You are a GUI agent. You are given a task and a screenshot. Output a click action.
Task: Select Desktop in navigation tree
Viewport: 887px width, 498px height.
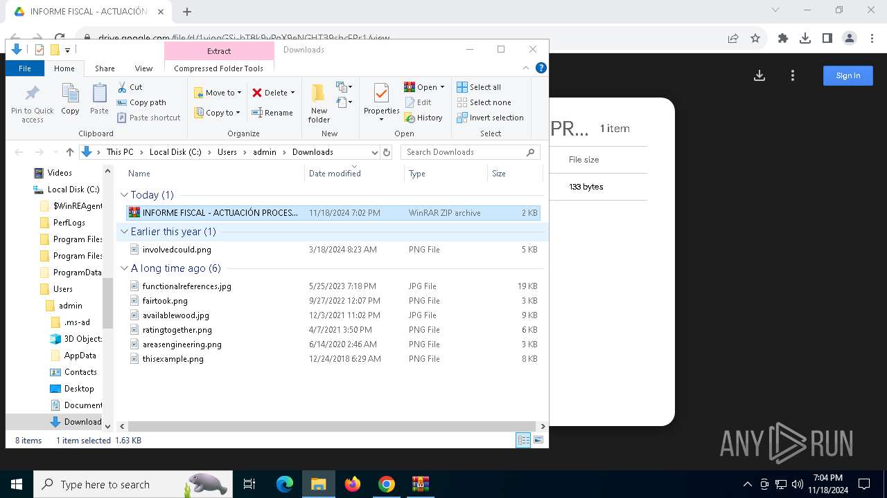[x=72, y=389]
